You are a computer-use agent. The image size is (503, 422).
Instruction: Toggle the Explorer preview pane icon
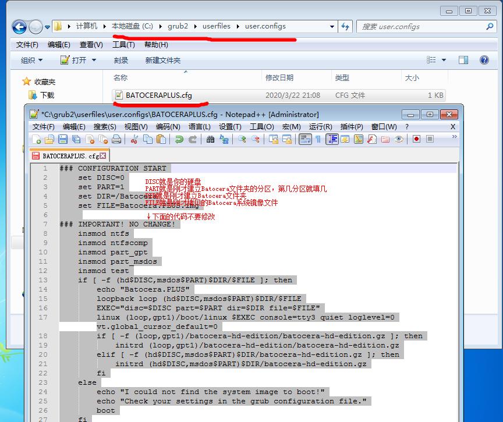463,60
